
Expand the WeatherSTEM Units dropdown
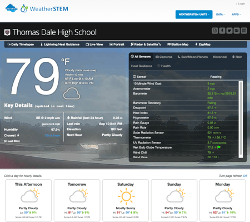coord(194,14)
